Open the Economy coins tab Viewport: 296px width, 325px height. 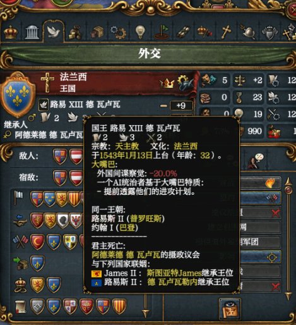(75, 32)
